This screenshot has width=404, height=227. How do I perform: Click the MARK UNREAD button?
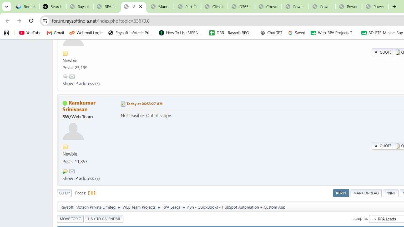pos(366,193)
